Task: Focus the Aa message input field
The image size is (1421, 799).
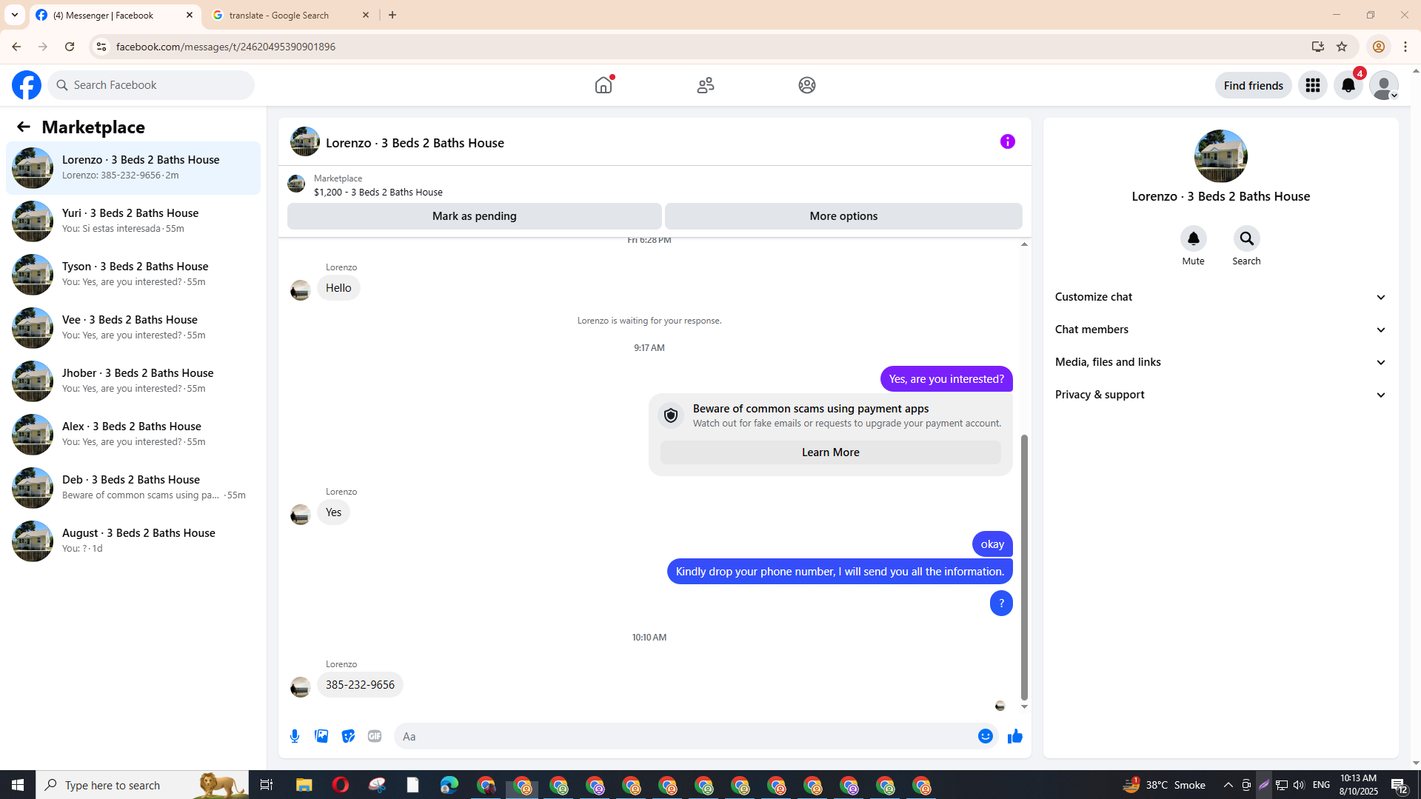Action: tap(685, 736)
